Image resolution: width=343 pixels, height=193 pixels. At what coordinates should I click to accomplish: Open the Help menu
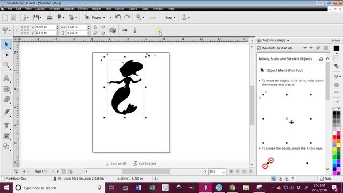171,9
